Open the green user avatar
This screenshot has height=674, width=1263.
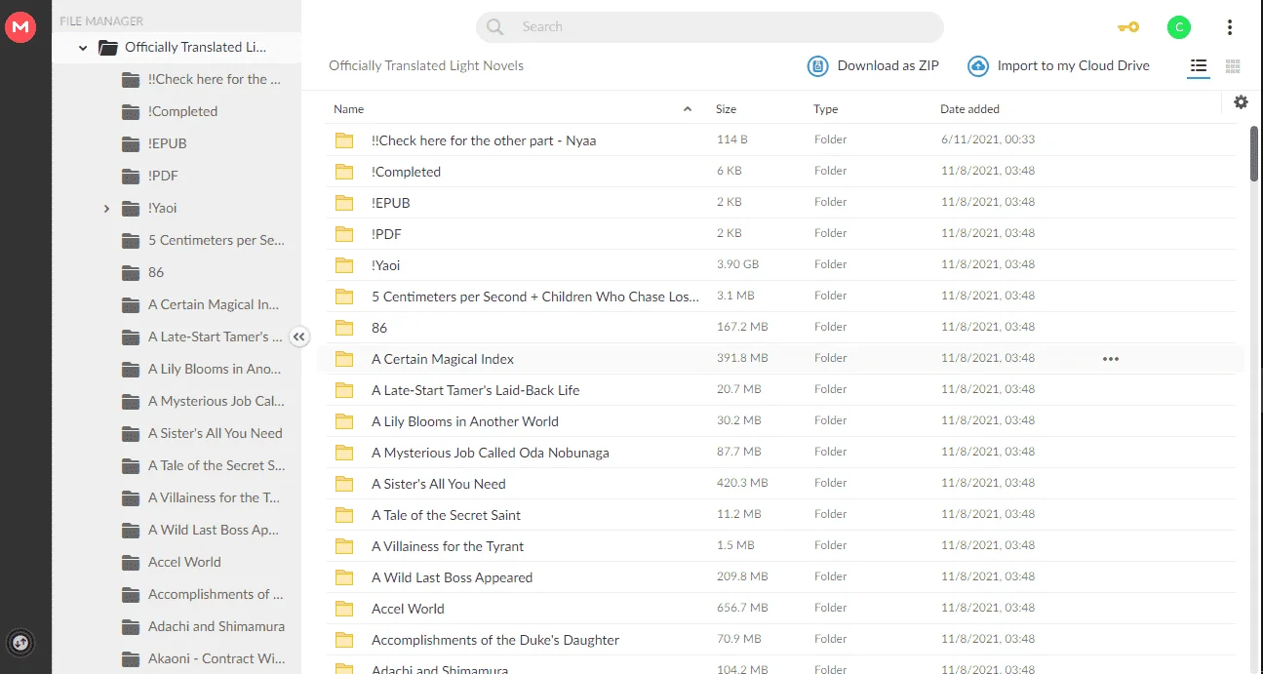[x=1178, y=27]
